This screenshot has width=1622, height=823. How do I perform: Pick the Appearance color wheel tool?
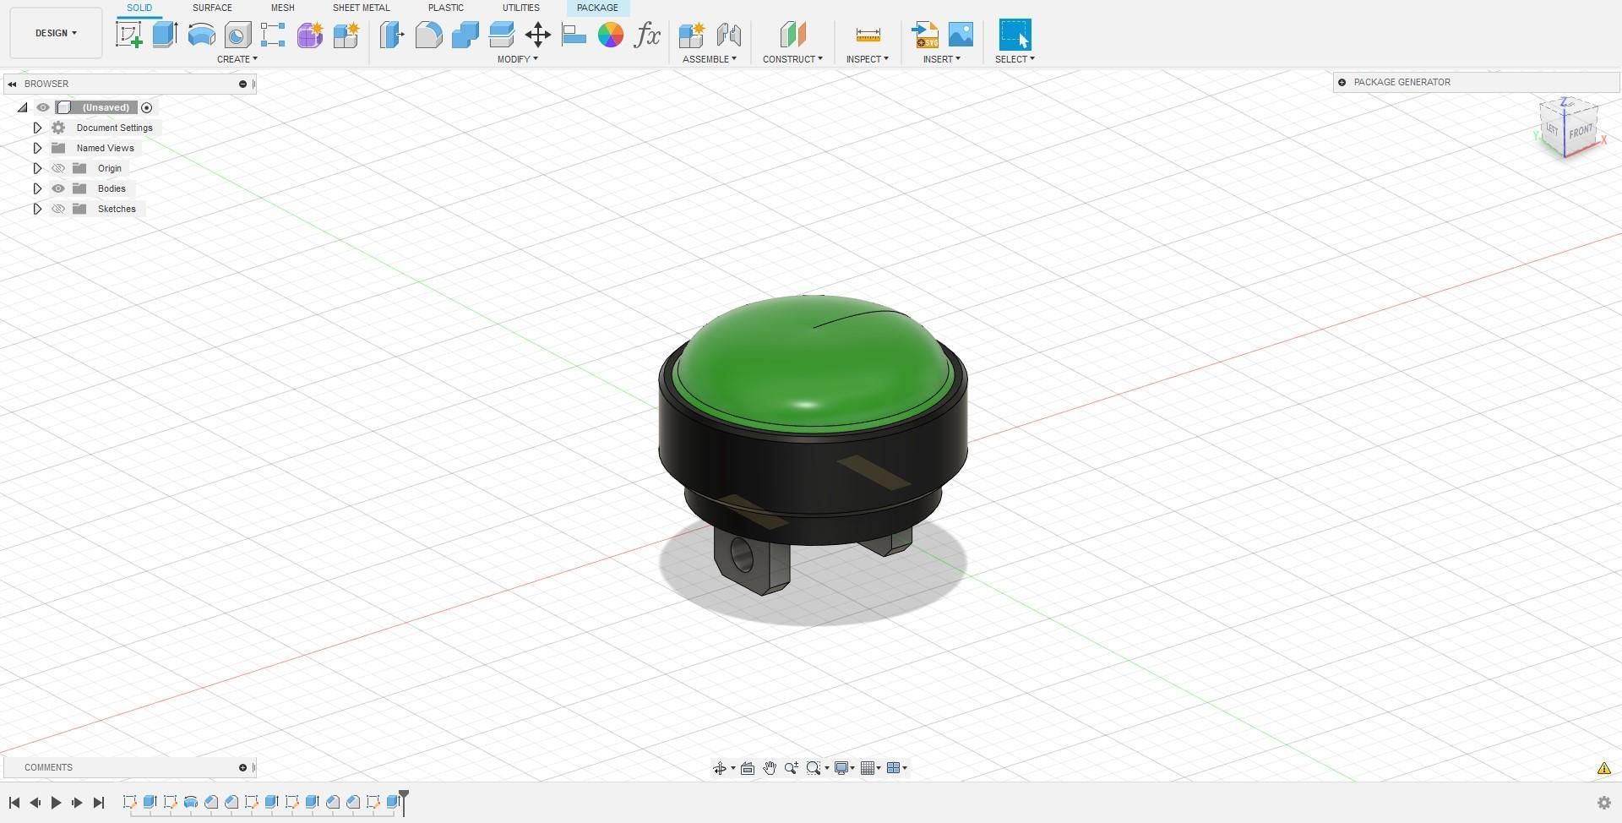click(x=611, y=35)
